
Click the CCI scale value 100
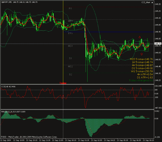156,90
